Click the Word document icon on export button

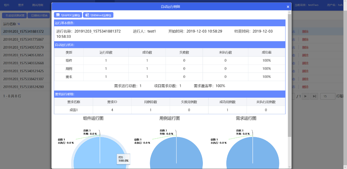click(x=87, y=15)
